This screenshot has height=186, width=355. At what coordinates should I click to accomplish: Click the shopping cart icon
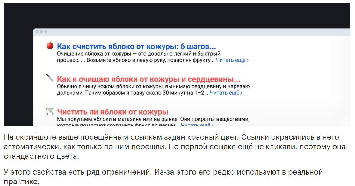(50, 110)
